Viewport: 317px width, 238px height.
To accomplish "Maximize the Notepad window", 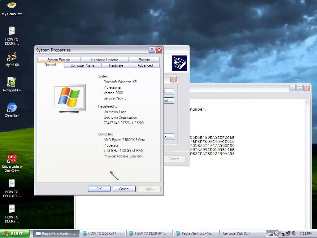I will pyautogui.click(x=299, y=88).
